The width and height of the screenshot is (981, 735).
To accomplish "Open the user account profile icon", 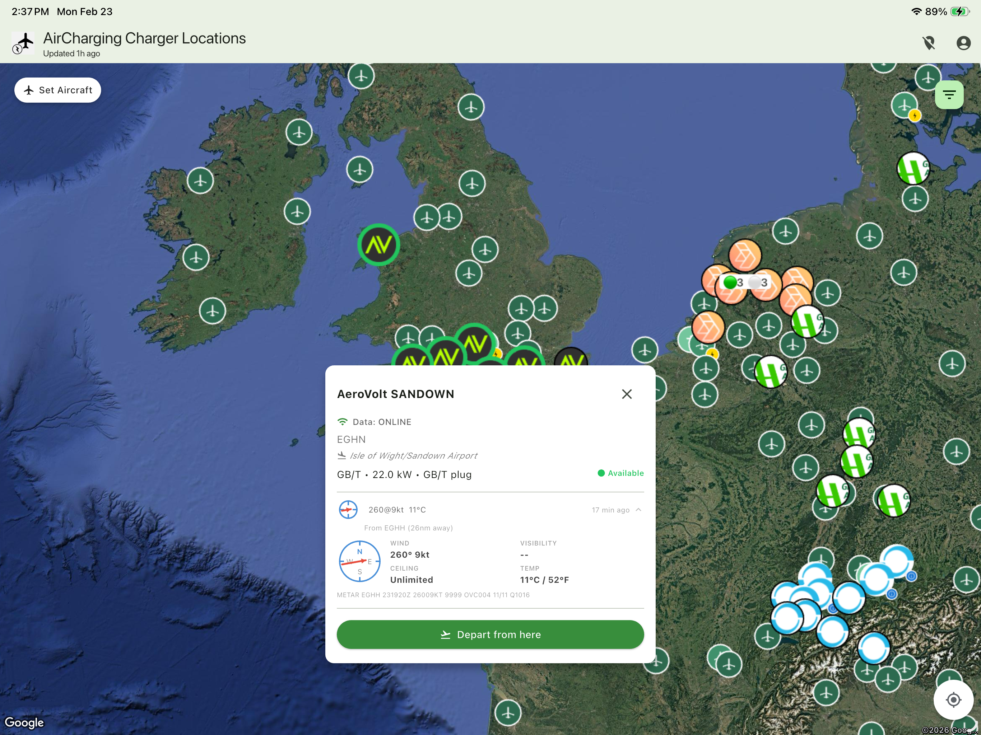I will (963, 43).
